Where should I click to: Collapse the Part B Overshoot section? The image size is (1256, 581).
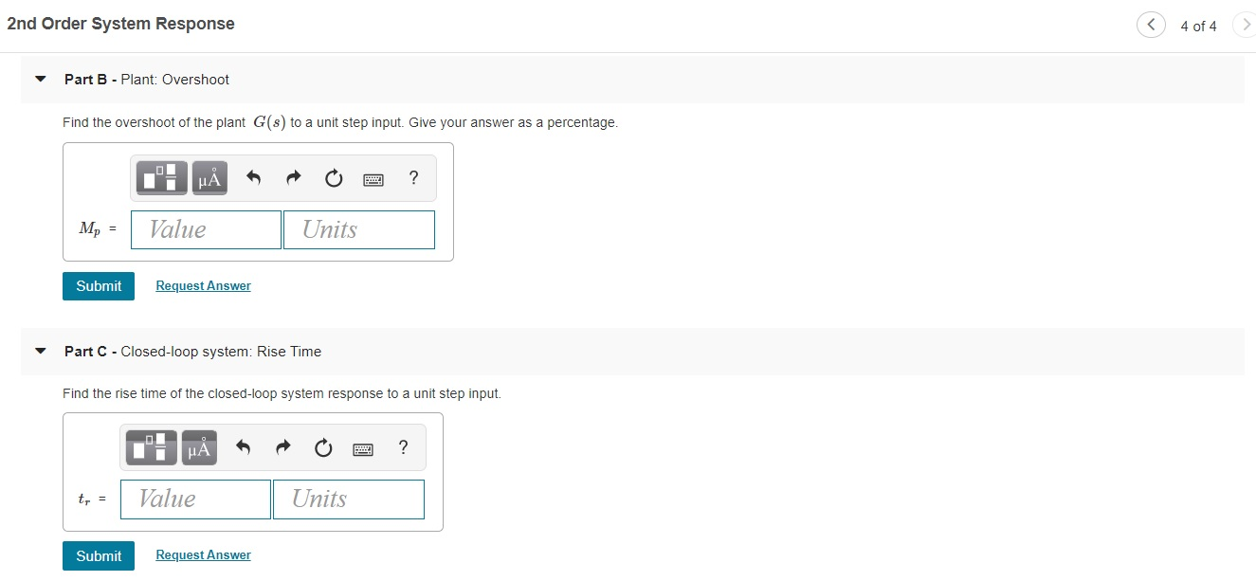click(39, 80)
